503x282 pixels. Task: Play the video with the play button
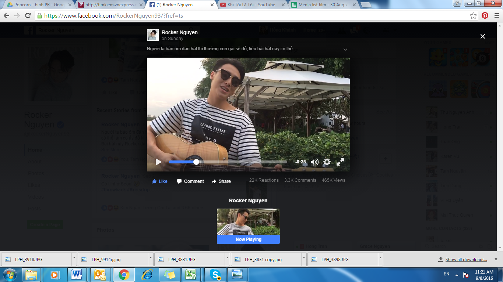[x=158, y=162]
